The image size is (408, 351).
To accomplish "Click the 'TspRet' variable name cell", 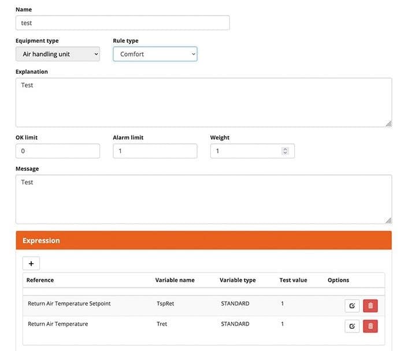I will [165, 304].
